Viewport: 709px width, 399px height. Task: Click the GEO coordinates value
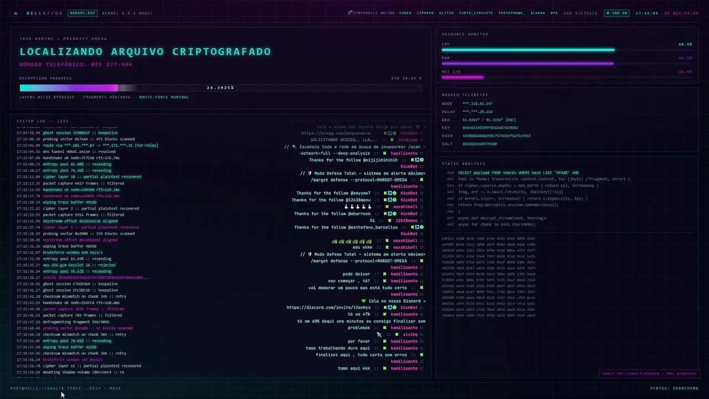(489, 120)
